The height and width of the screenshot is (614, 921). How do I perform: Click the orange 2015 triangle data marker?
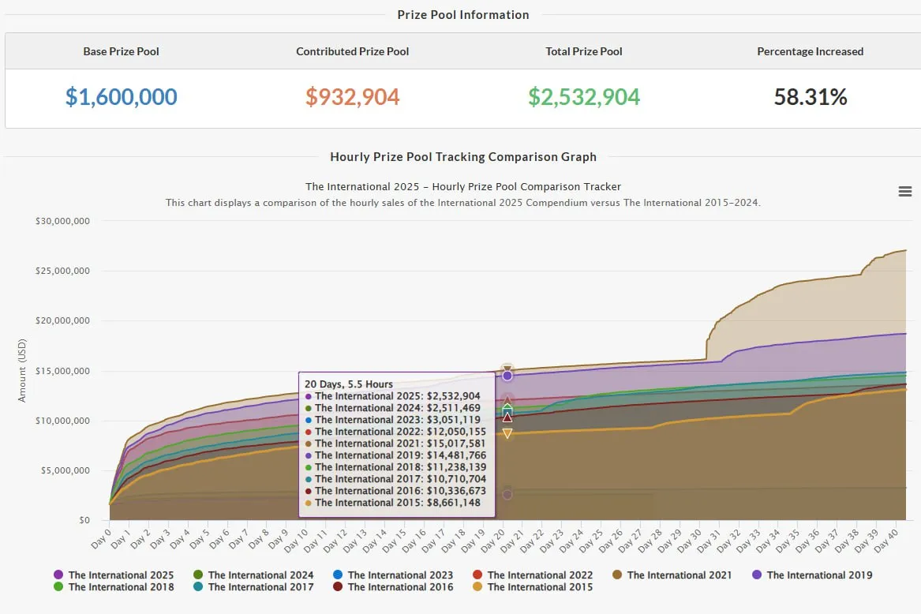[507, 433]
